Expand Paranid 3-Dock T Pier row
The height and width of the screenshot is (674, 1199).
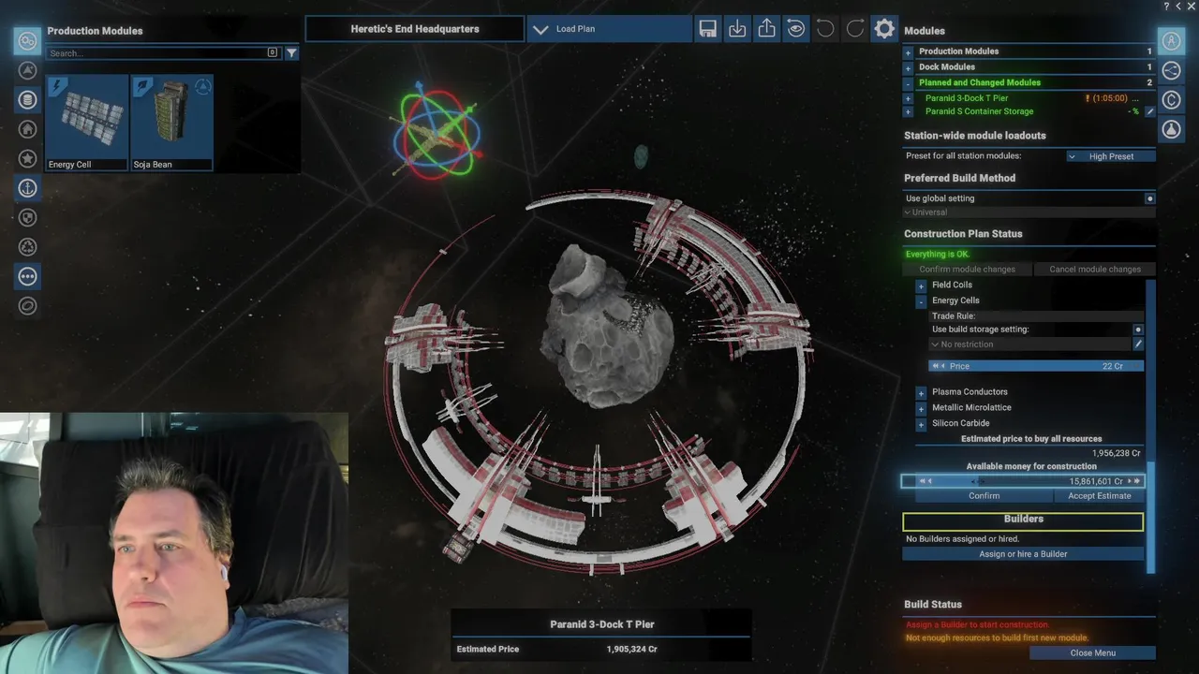click(908, 98)
